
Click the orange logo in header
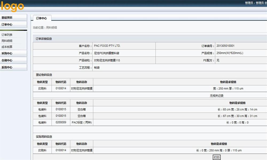(x=12, y=6)
